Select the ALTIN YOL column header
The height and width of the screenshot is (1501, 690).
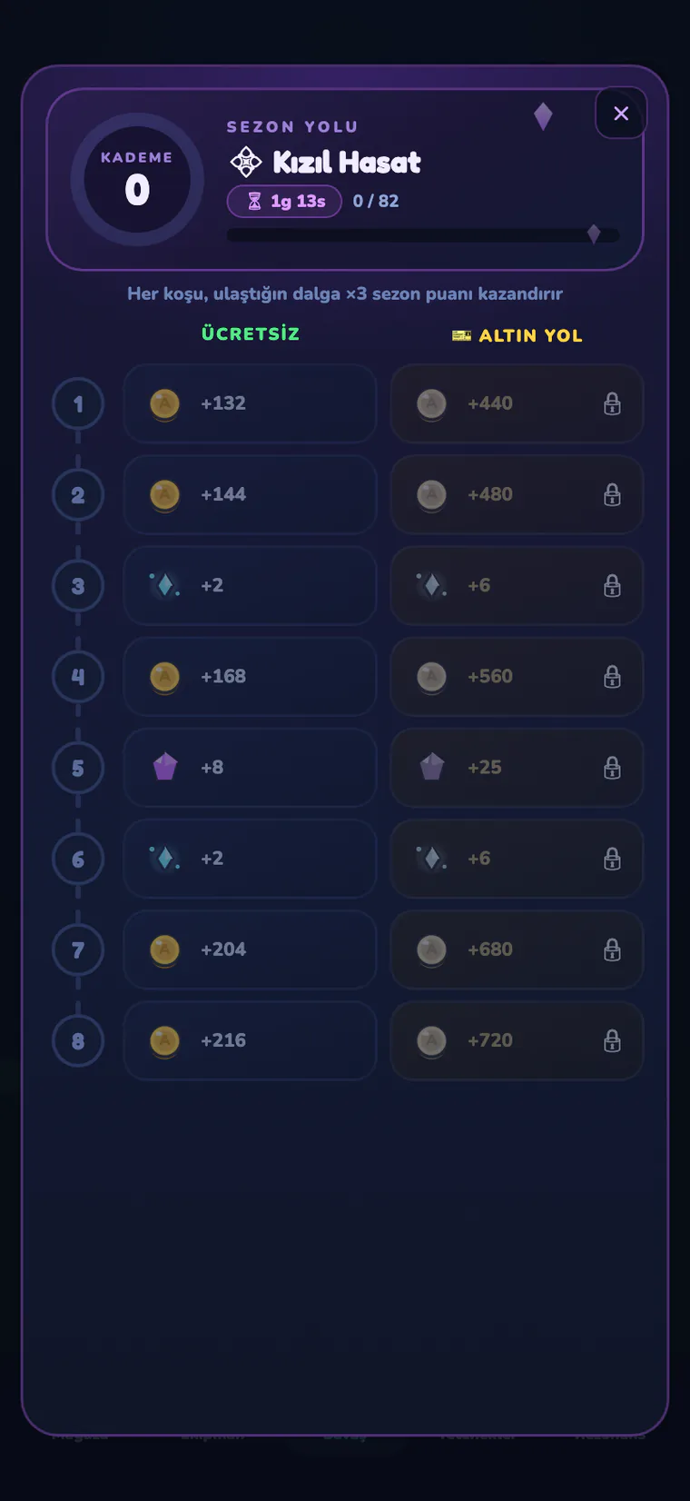(530, 335)
